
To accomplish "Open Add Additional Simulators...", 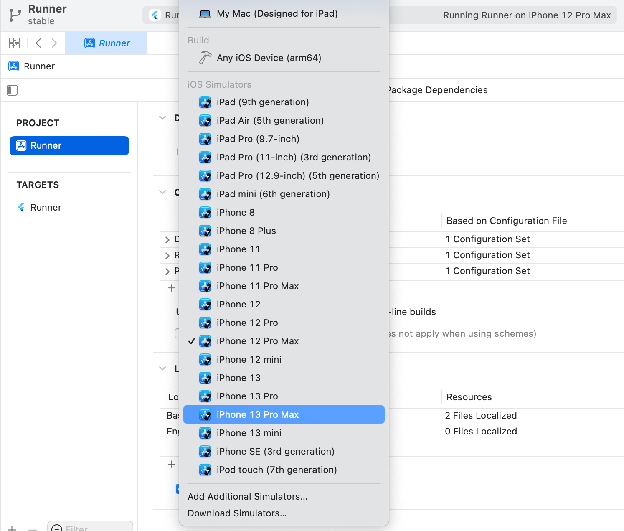I will (284, 496).
